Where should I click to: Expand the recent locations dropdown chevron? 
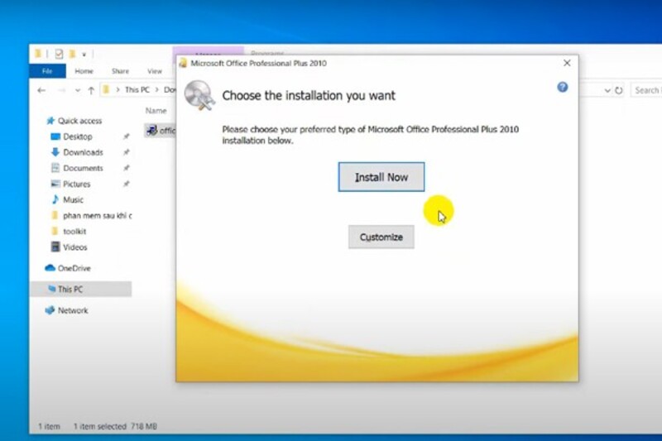77,90
